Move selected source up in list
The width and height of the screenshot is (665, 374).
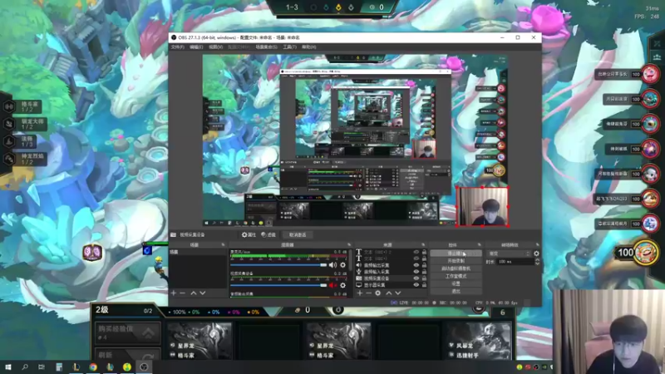[388, 293]
